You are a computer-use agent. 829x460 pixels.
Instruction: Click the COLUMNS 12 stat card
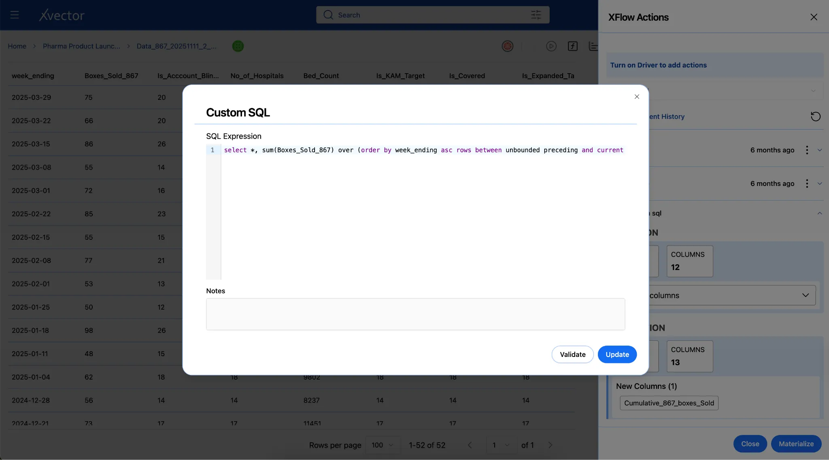point(689,261)
